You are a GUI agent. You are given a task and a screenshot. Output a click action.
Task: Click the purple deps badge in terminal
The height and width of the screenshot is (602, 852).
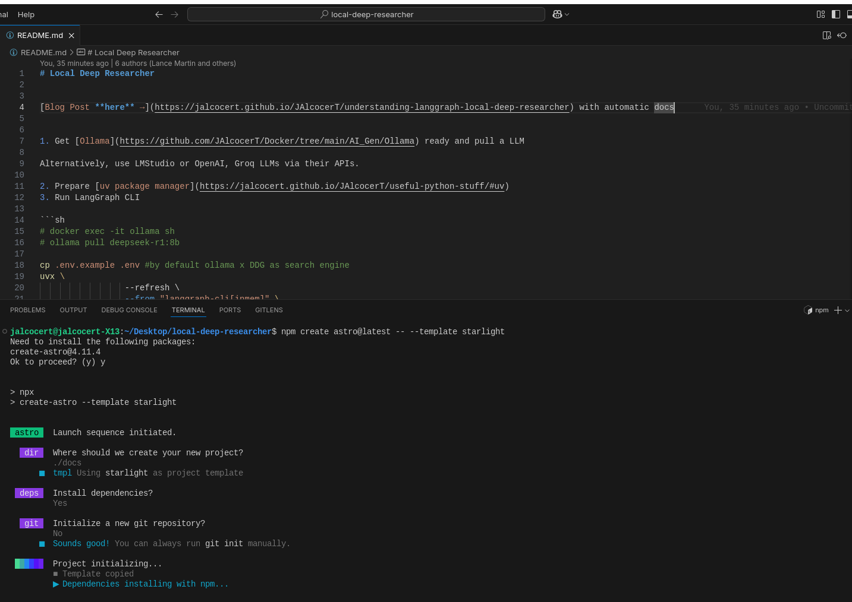(29, 493)
